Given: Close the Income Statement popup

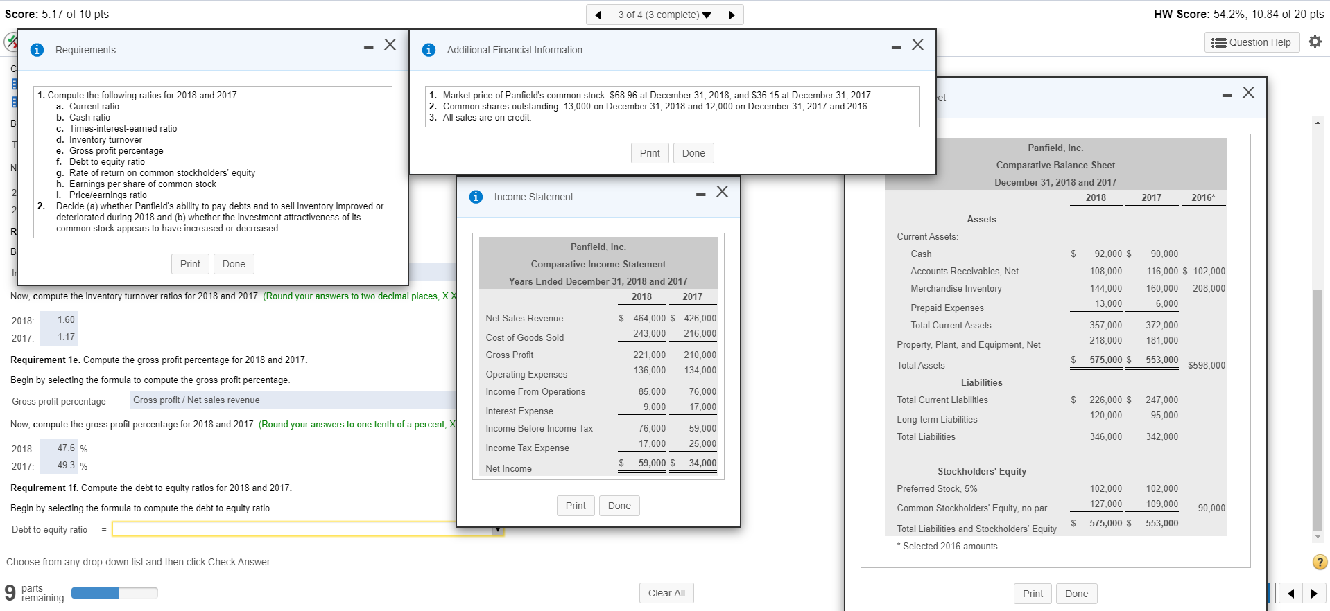Looking at the screenshot, I should coord(722,192).
